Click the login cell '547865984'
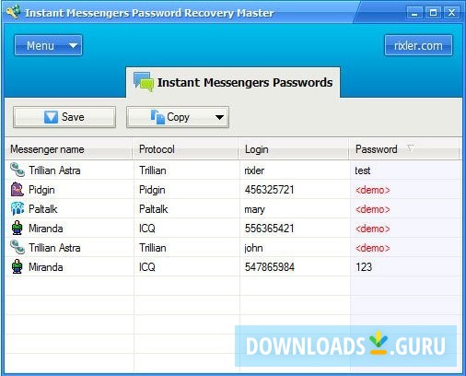Image resolution: width=466 pixels, height=376 pixels. coord(270,267)
